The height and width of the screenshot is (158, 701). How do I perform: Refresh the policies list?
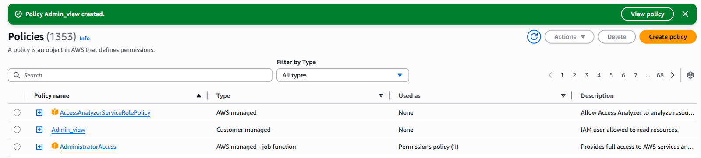(534, 37)
